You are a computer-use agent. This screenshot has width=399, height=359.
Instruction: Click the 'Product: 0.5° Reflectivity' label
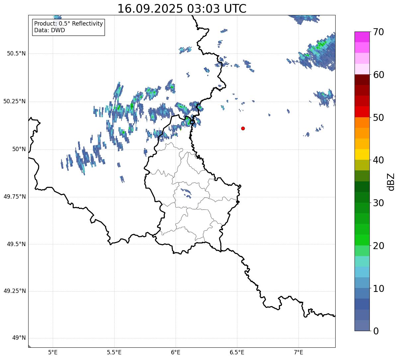[x=68, y=24]
